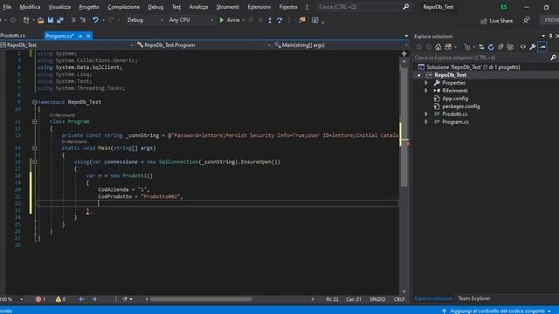Open the Estensioni menu

(x=259, y=7)
